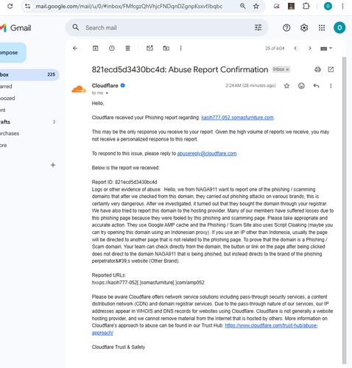Go to newer email arrow
352x368 pixels.
[295, 49]
